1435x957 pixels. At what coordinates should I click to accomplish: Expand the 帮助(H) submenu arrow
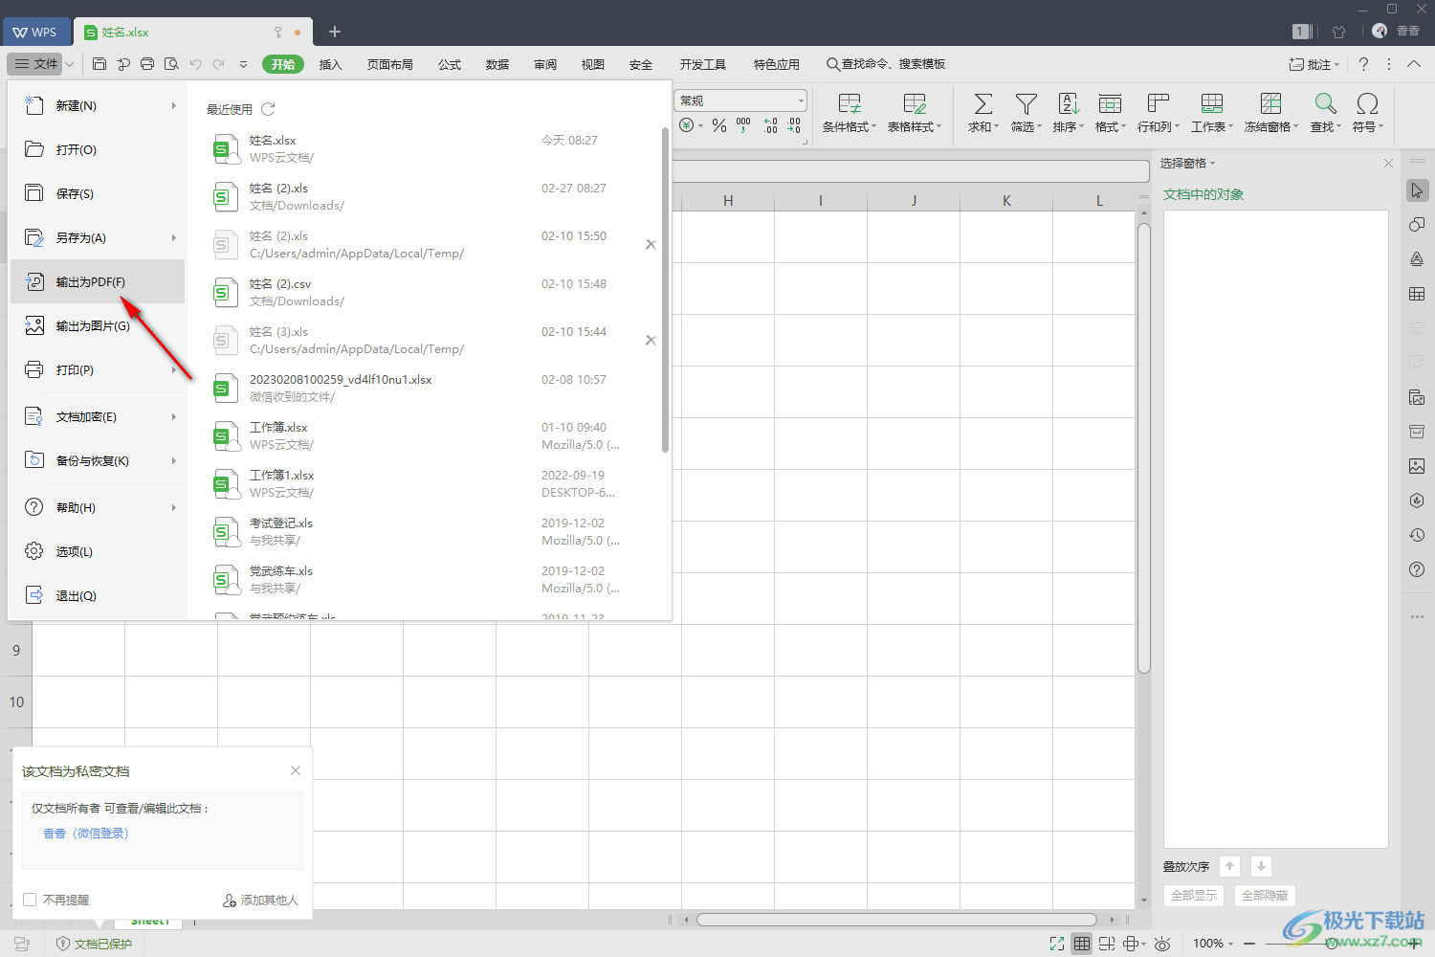point(173,507)
